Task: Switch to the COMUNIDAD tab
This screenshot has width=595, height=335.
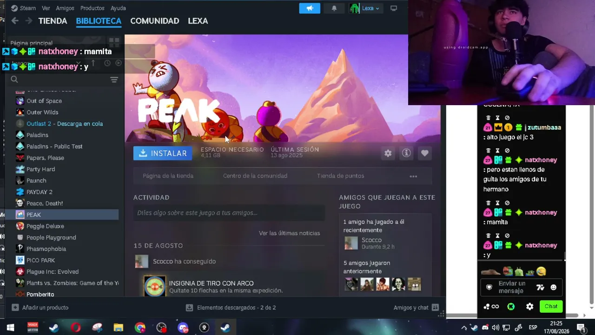Action: pyautogui.click(x=155, y=21)
